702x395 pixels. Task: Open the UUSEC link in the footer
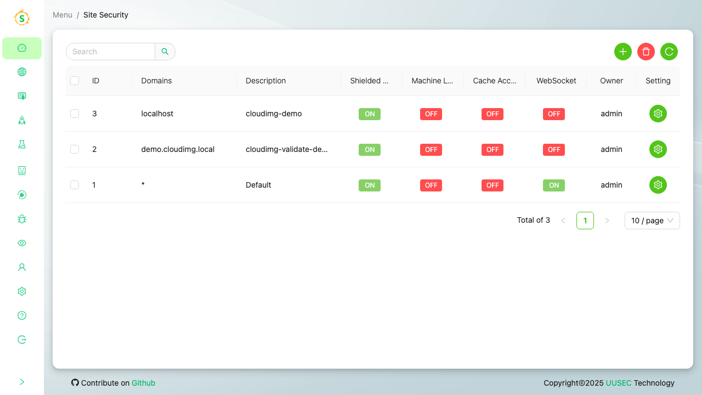[619, 383]
